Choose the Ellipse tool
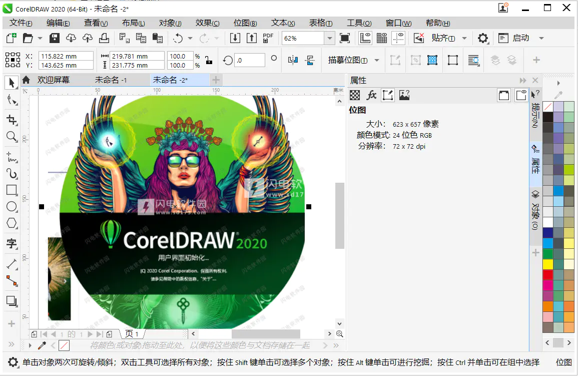578x376 pixels. click(x=12, y=206)
